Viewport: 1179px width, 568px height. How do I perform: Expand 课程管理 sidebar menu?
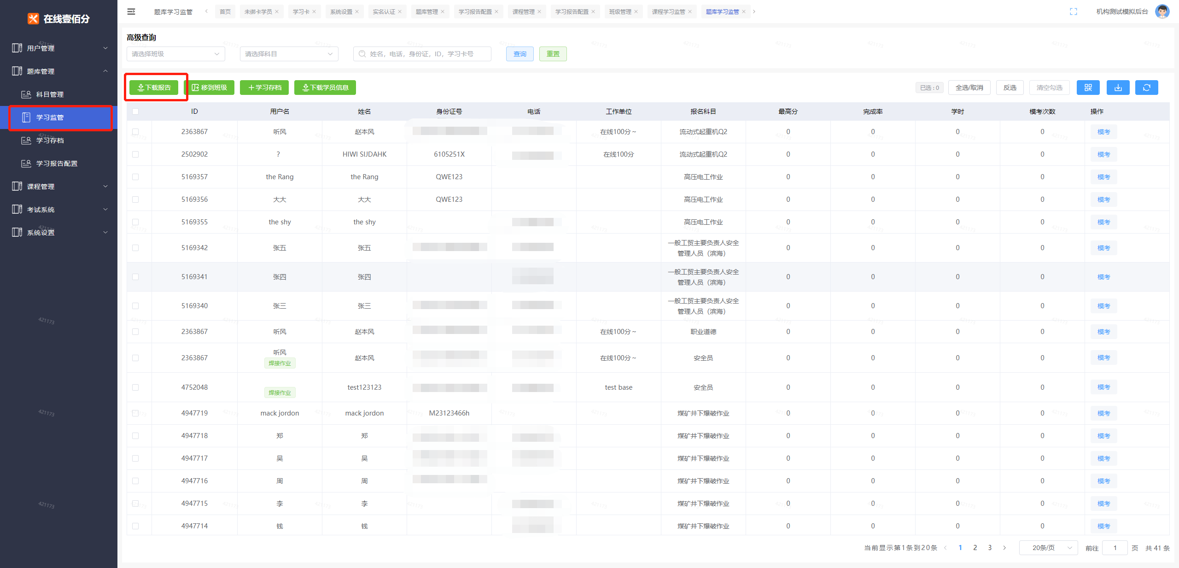pos(58,186)
